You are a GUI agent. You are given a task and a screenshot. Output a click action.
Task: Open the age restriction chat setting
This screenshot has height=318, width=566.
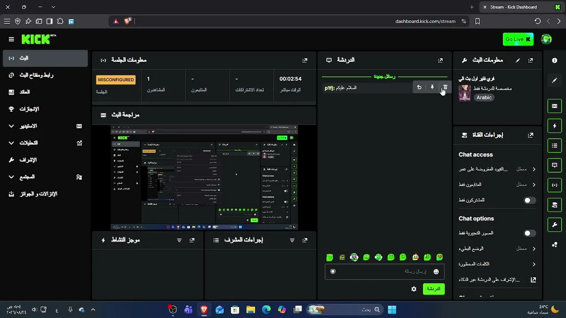pyautogui.click(x=497, y=169)
